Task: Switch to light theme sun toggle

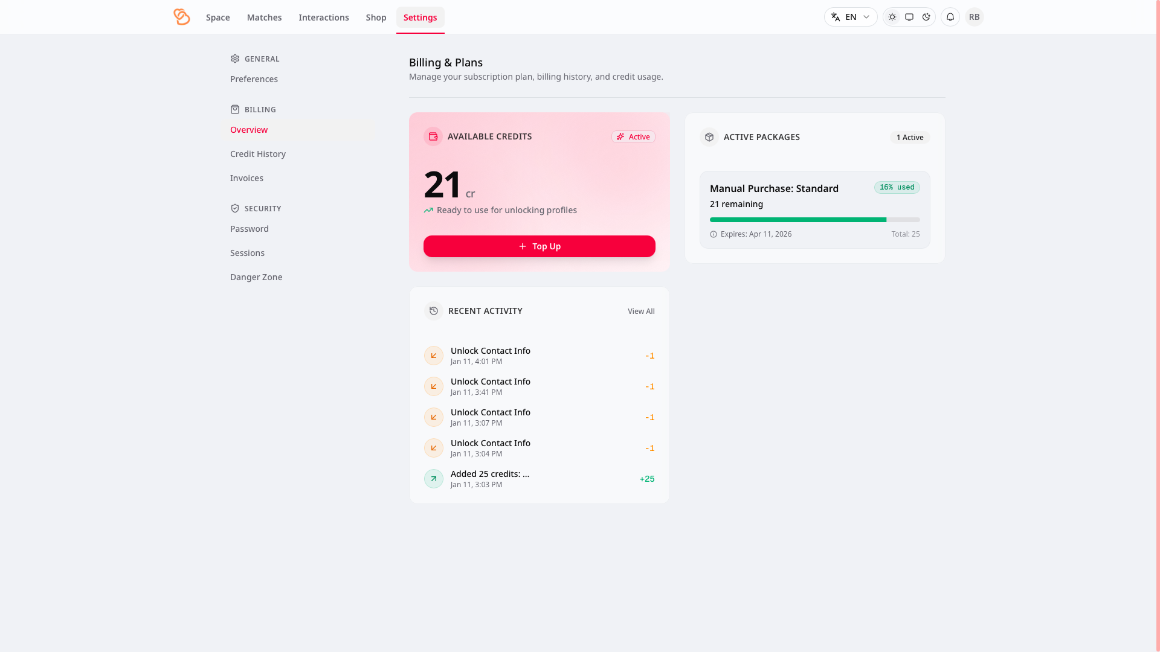Action: pos(892,17)
